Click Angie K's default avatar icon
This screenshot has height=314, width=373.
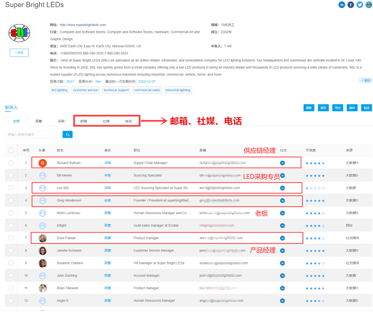(42, 301)
